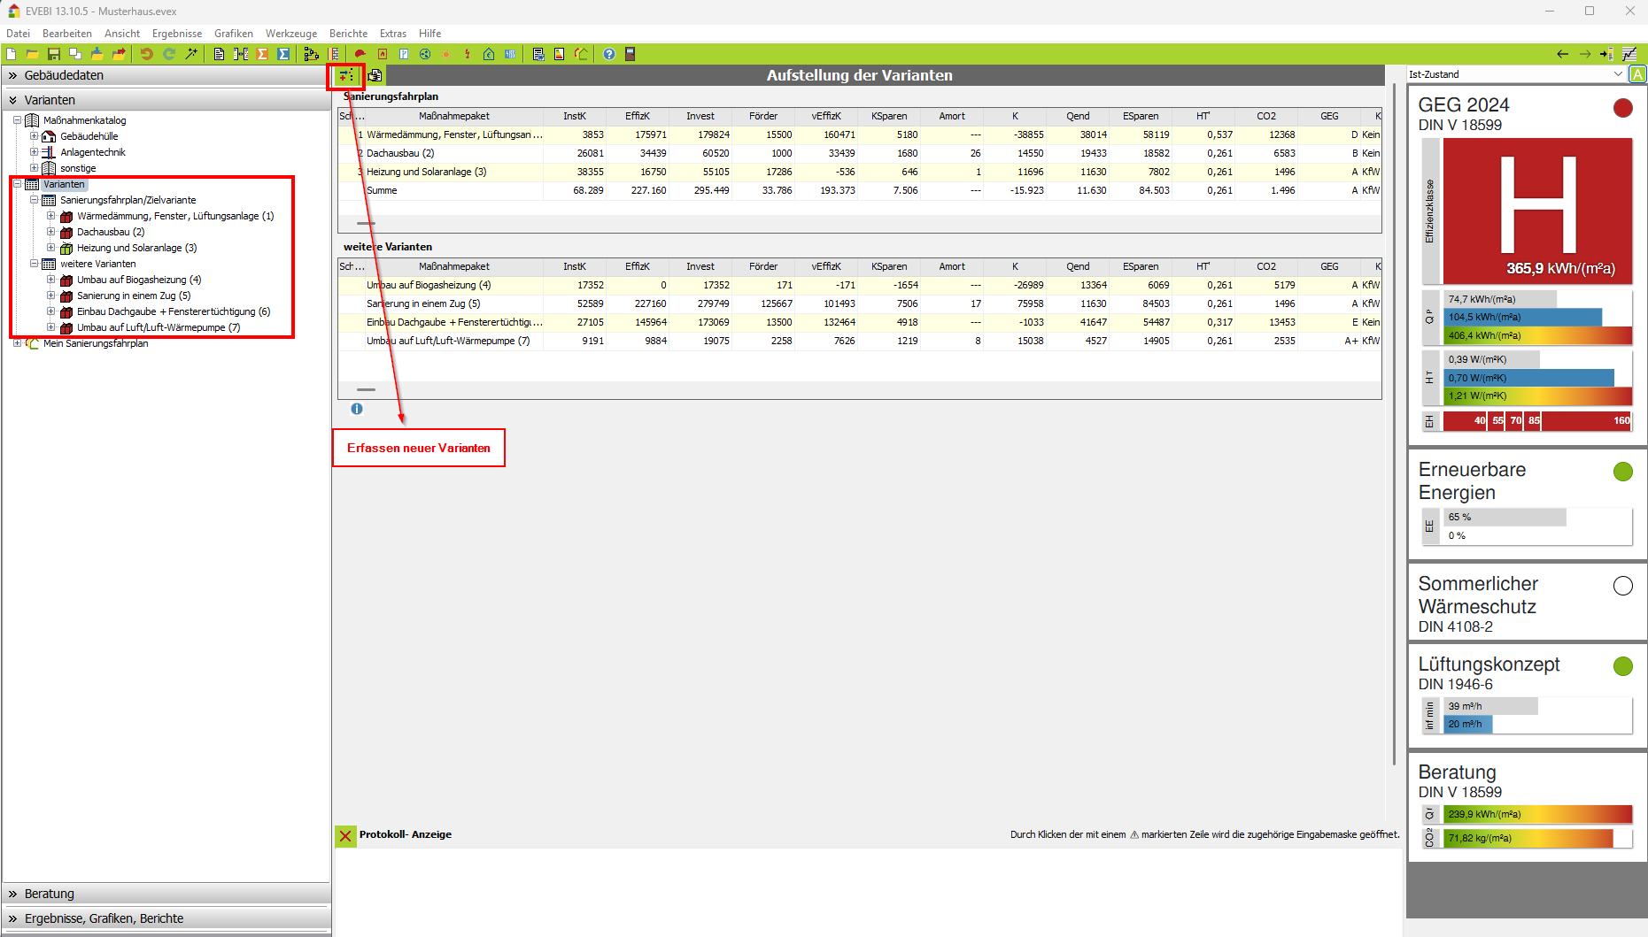Screen dimensions: 1648x937
Task: Click the black back arrow icon
Action: coord(1562,54)
